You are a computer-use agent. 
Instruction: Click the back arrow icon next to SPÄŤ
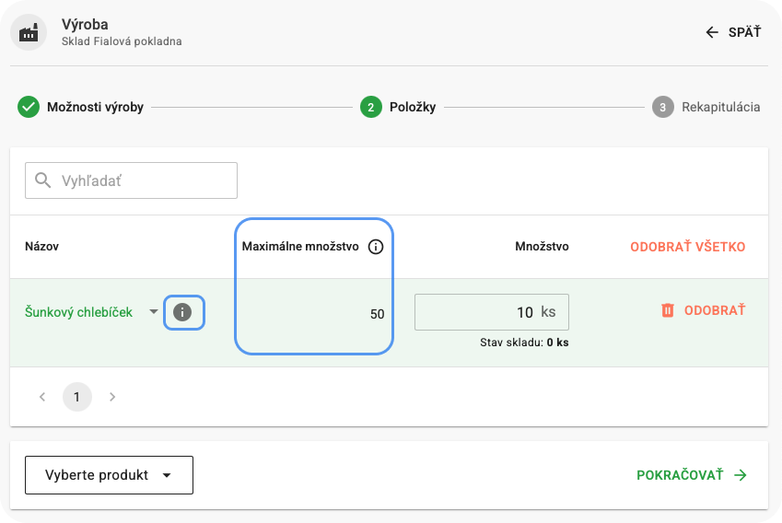[711, 32]
